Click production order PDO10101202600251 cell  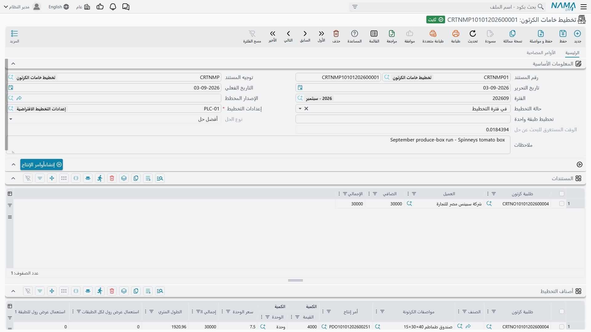point(349,327)
